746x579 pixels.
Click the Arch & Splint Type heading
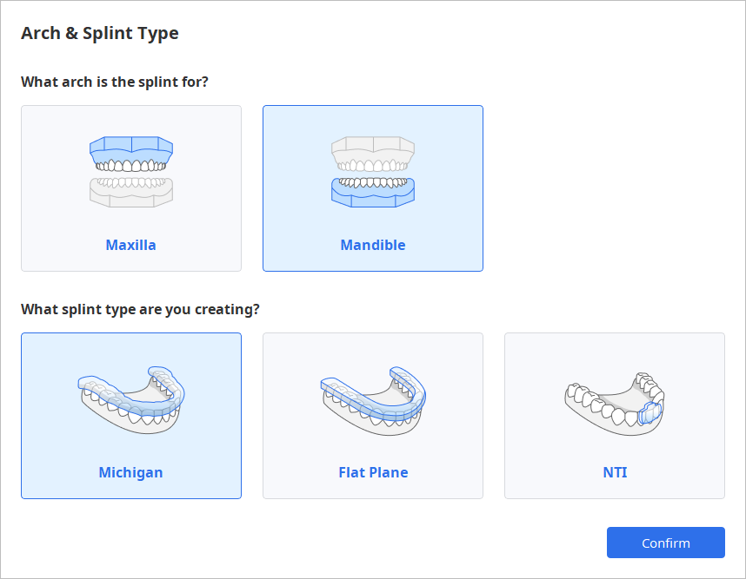pos(100,33)
